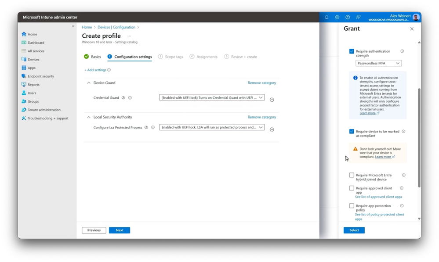Open Credential Guard value dropdown

[212, 97]
